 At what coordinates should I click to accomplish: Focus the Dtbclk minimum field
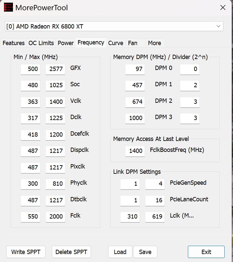pyautogui.click(x=31, y=201)
